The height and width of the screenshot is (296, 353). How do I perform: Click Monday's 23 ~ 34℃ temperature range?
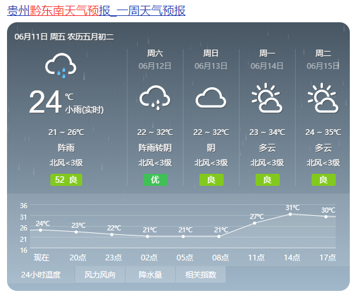(267, 132)
